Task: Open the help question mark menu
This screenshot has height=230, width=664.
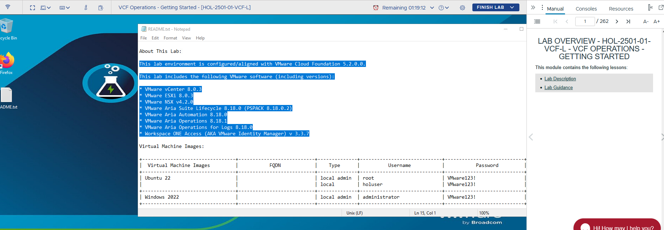Action: (443, 7)
